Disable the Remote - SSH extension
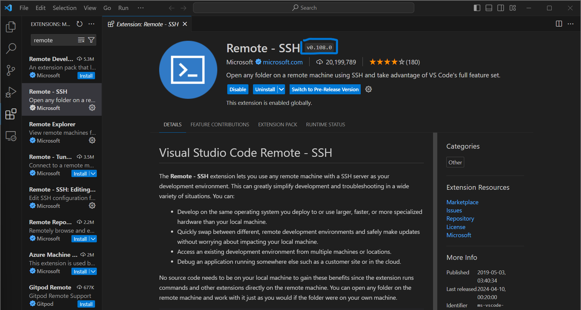Screen dimensions: 581x310 (x=238, y=89)
